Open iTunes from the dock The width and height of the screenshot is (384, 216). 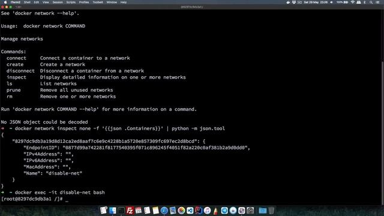tap(207, 211)
